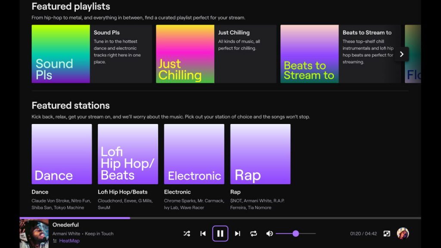This screenshot has width=441, height=248.
Task: Click the Featured playlists heading
Action: [71, 6]
